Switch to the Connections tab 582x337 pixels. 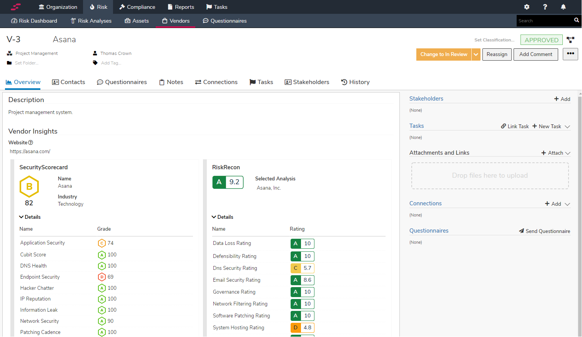216,82
